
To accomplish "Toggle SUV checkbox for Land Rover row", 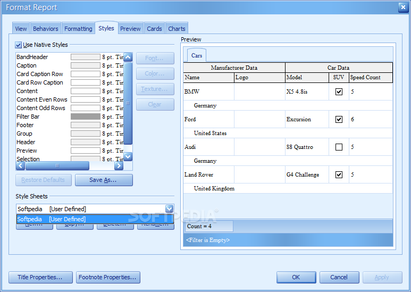I will (x=339, y=174).
